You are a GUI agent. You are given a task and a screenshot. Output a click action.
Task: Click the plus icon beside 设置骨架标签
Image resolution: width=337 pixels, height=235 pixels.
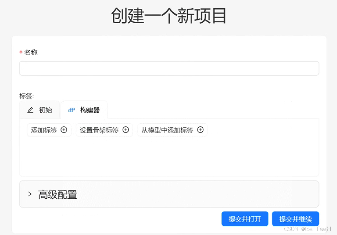tap(125, 130)
